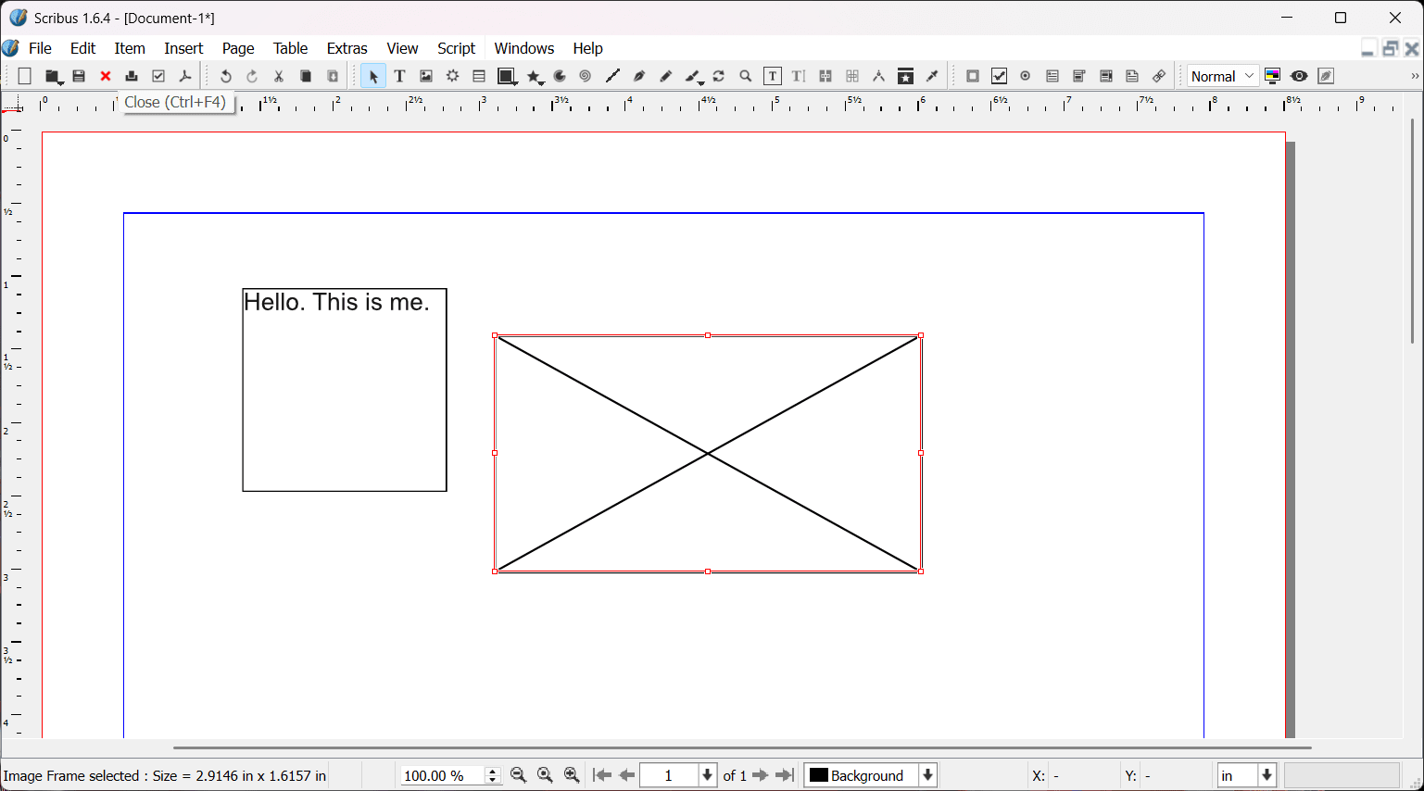Click the black Background layer color swatch

point(818,775)
